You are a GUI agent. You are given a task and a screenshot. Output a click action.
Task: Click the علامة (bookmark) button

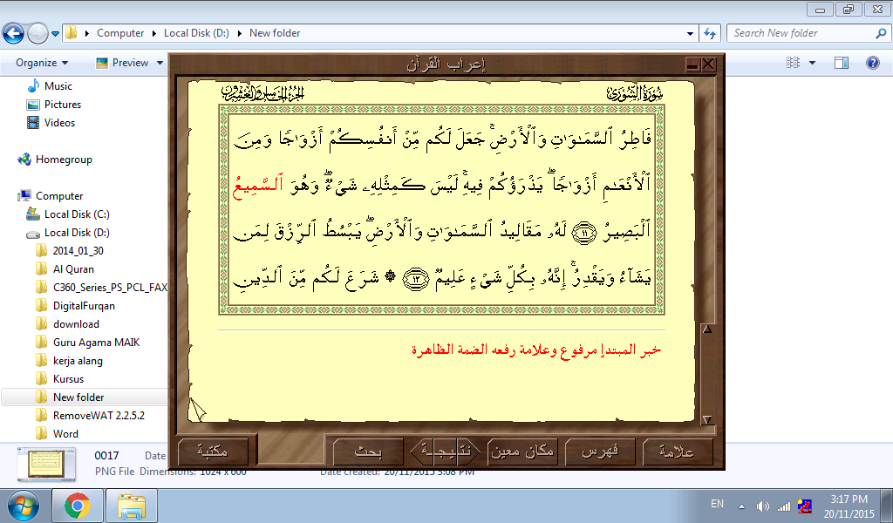pos(677,452)
